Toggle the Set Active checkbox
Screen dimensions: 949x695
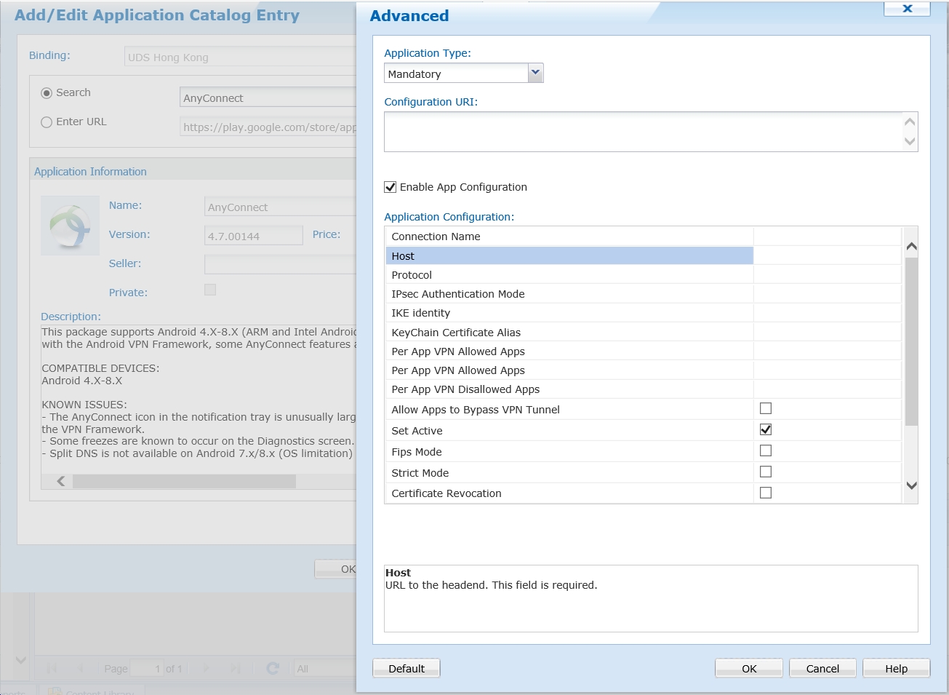point(765,430)
